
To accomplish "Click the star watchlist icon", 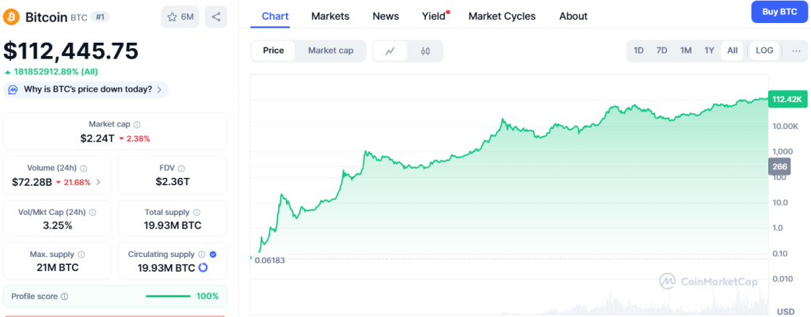I will 170,17.
